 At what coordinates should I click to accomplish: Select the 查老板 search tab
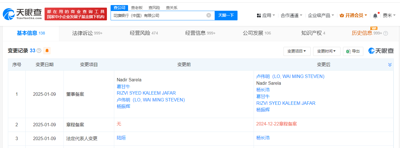[137, 8]
